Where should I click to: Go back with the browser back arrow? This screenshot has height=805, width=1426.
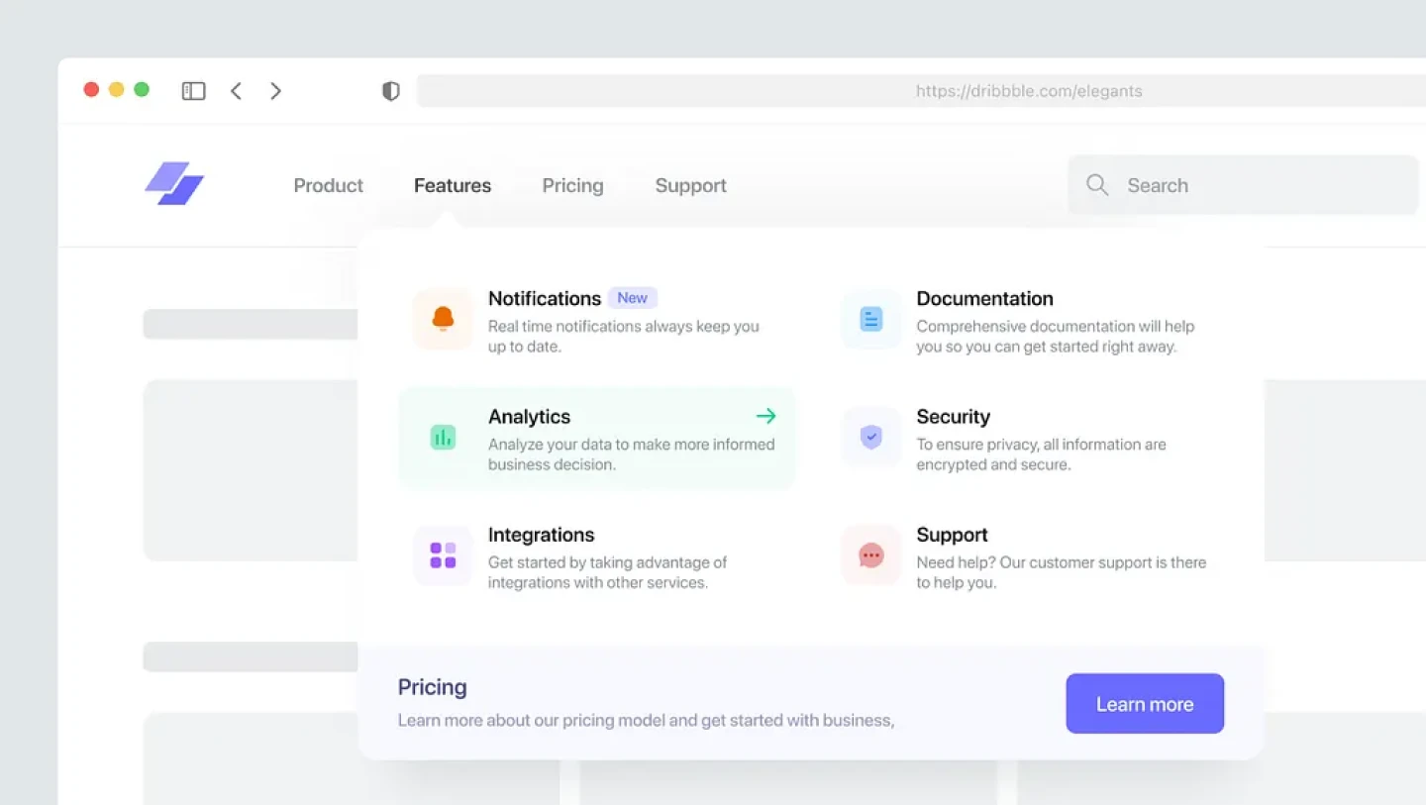(x=236, y=91)
